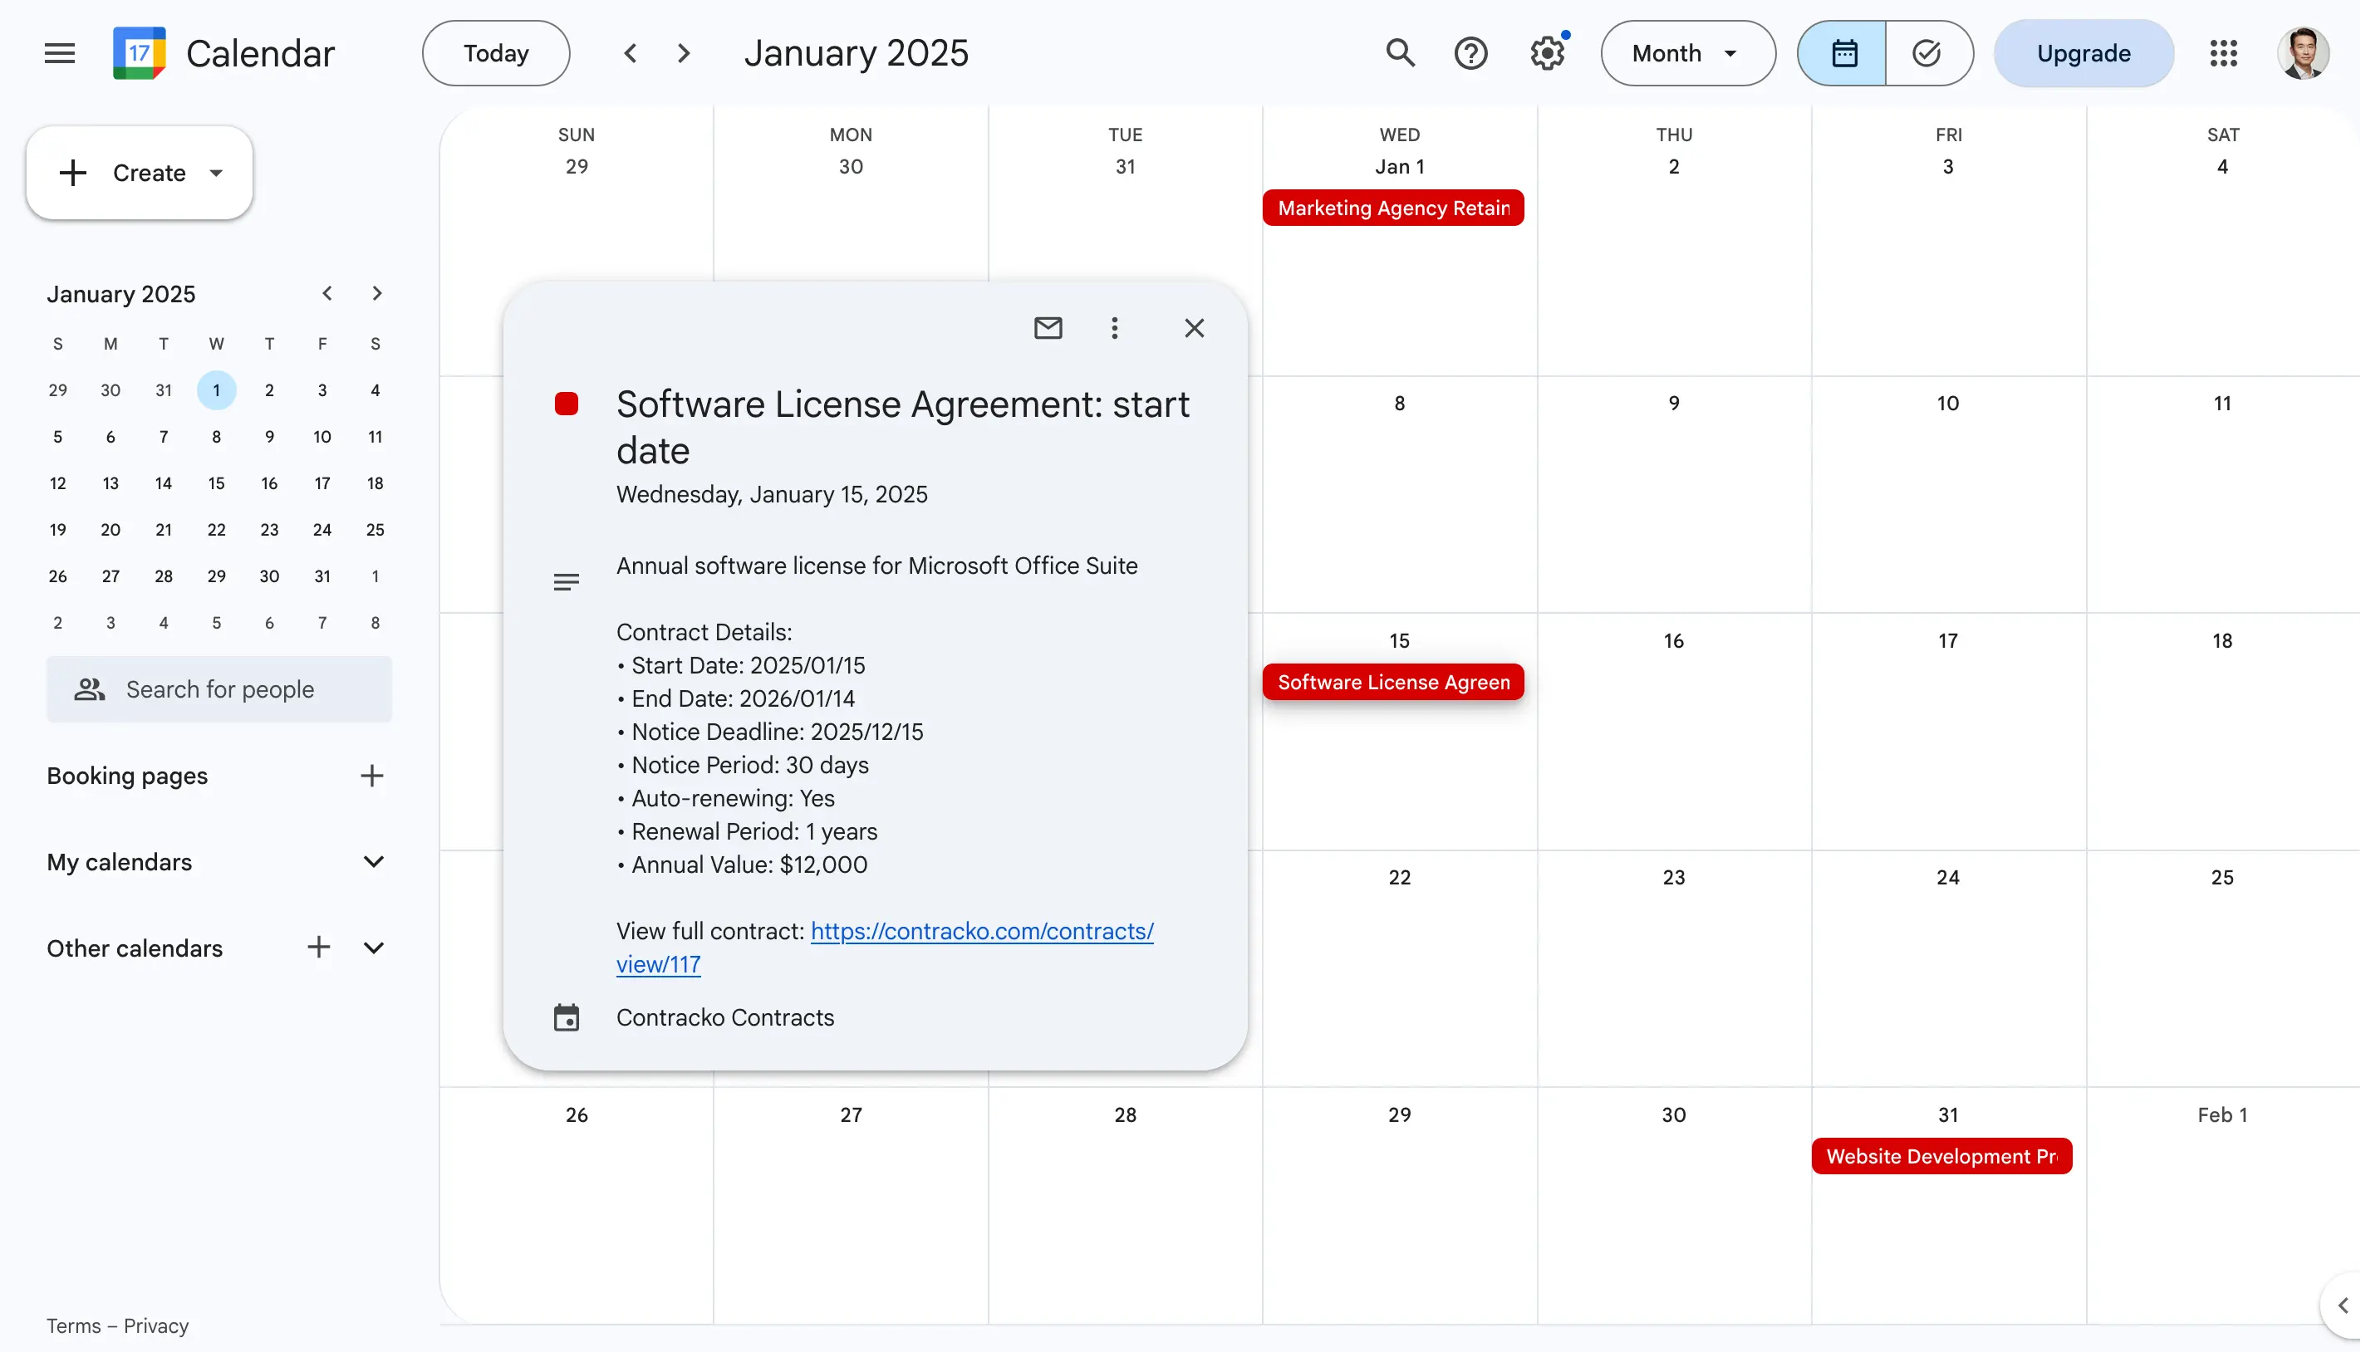
Task: Open the Google apps grid
Action: [x=2224, y=53]
